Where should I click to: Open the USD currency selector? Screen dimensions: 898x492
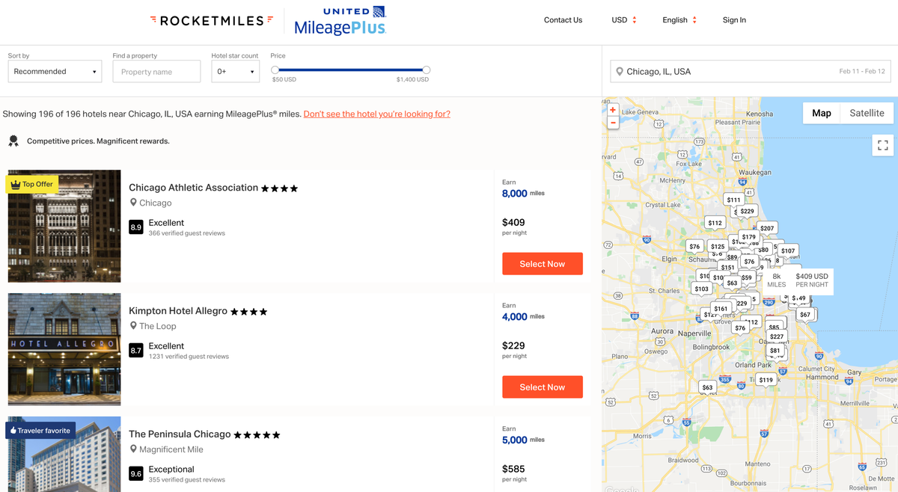click(624, 20)
